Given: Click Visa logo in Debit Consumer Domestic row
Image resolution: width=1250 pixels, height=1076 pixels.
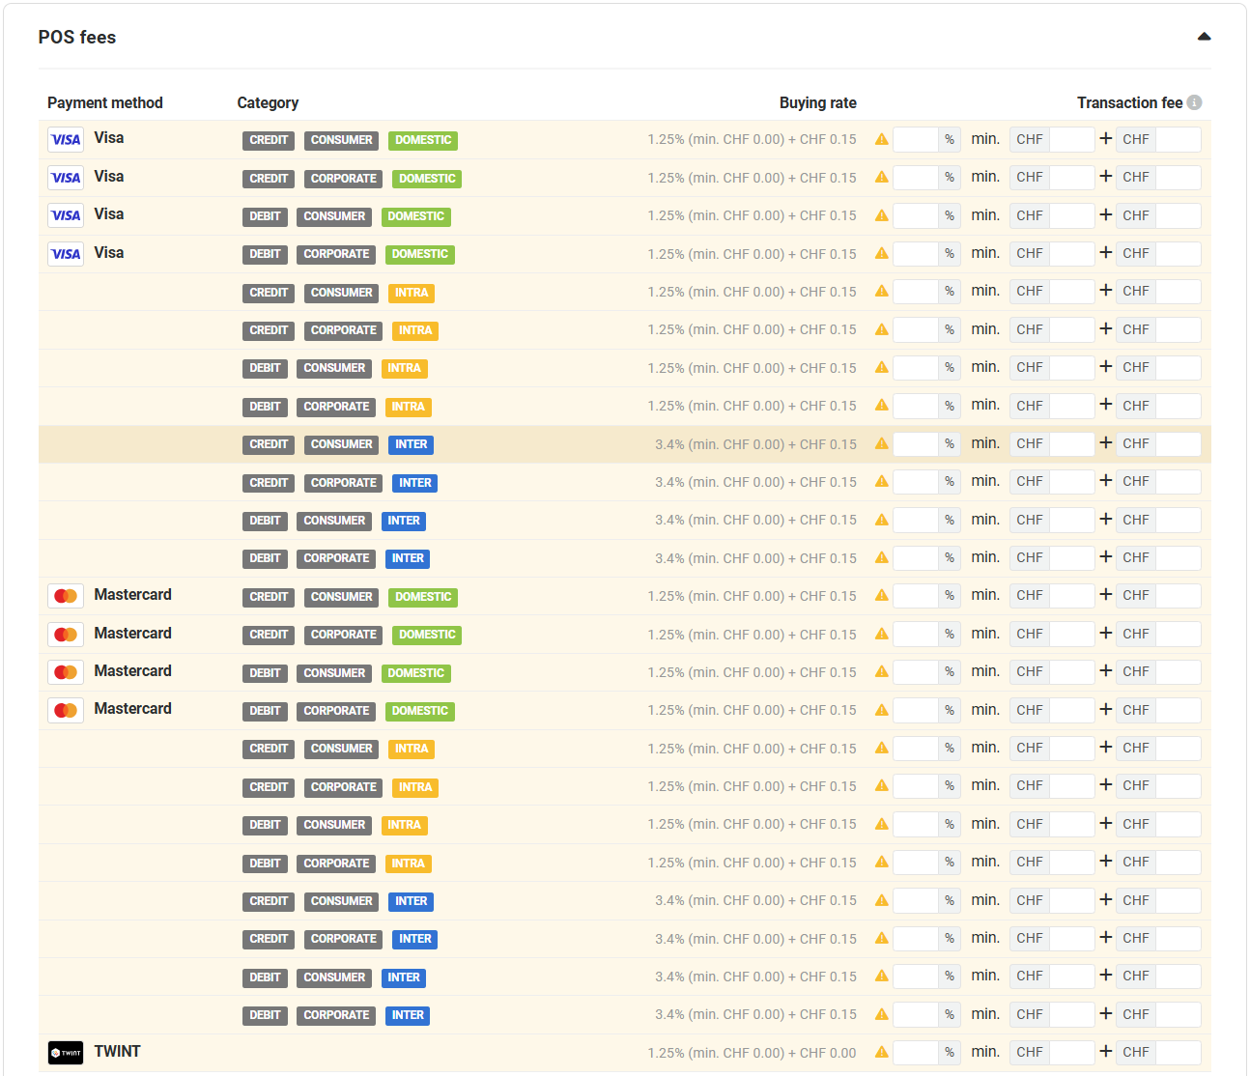Looking at the screenshot, I should (66, 215).
